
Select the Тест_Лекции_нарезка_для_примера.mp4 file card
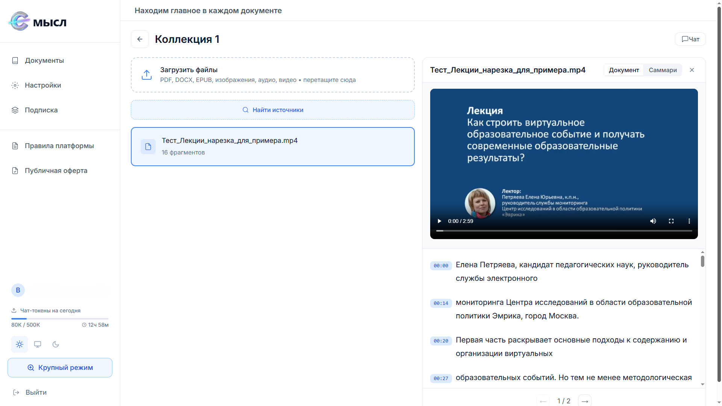point(273,147)
